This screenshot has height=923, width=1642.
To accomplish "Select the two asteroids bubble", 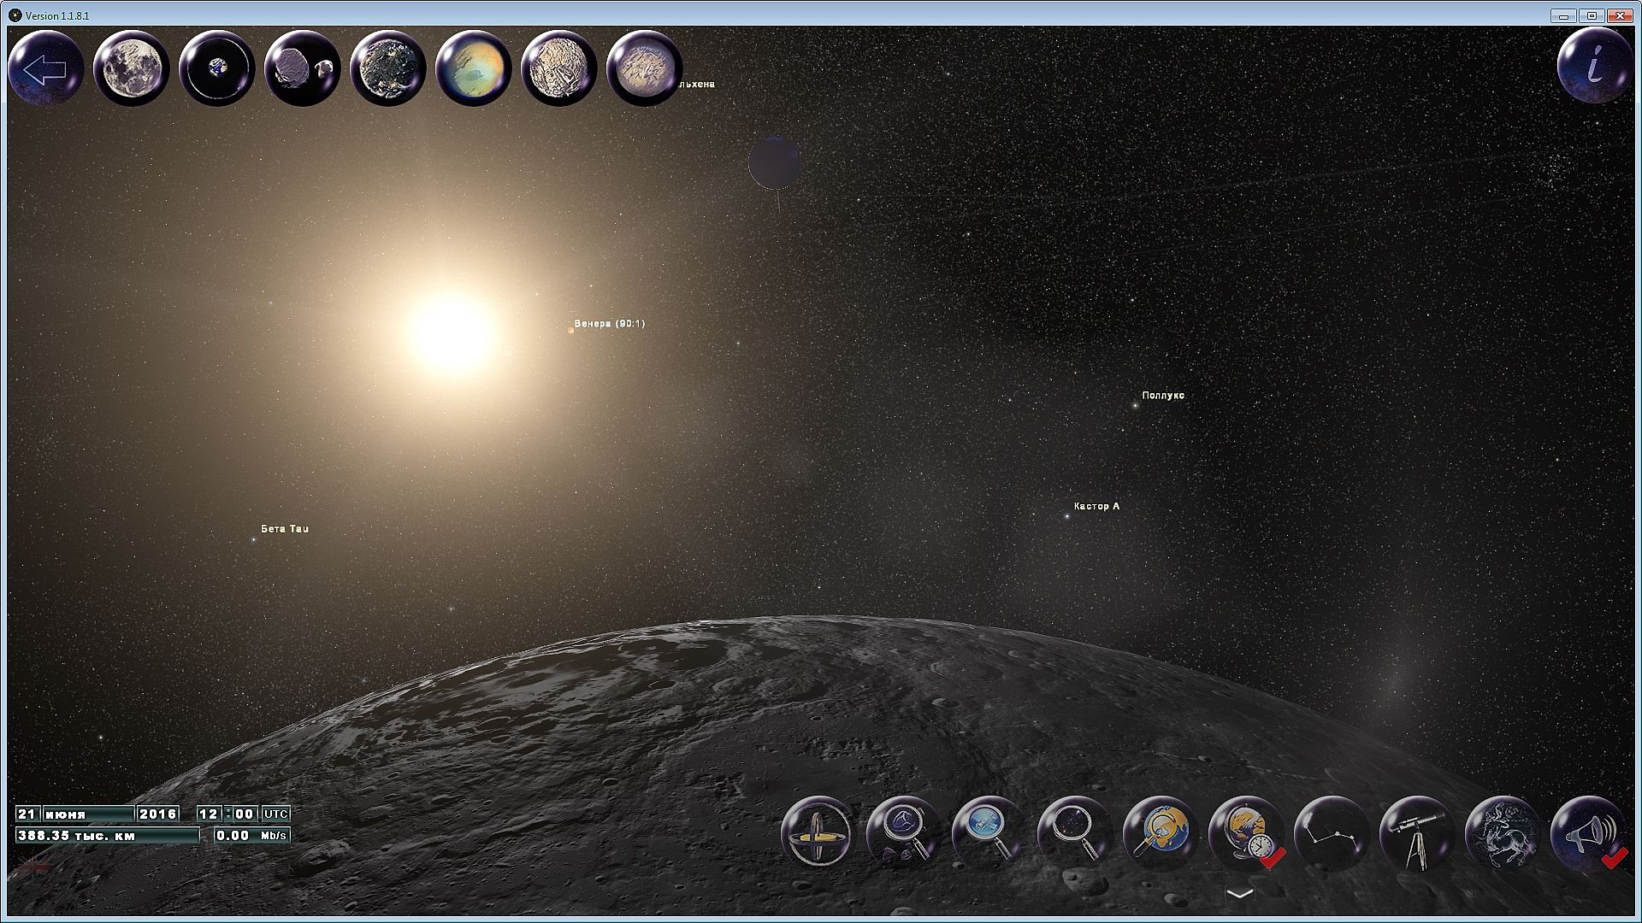I will (303, 69).
